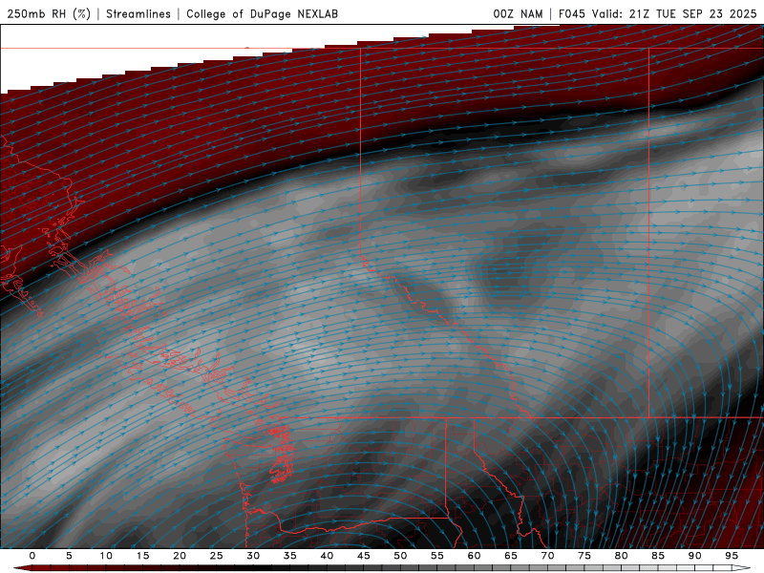This screenshot has width=764, height=573.
Task: Click the "College of DuPage NEXLAB" text
Action: [x=262, y=13]
